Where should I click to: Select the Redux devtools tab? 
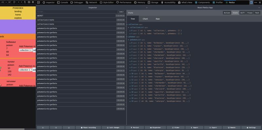[230, 3]
